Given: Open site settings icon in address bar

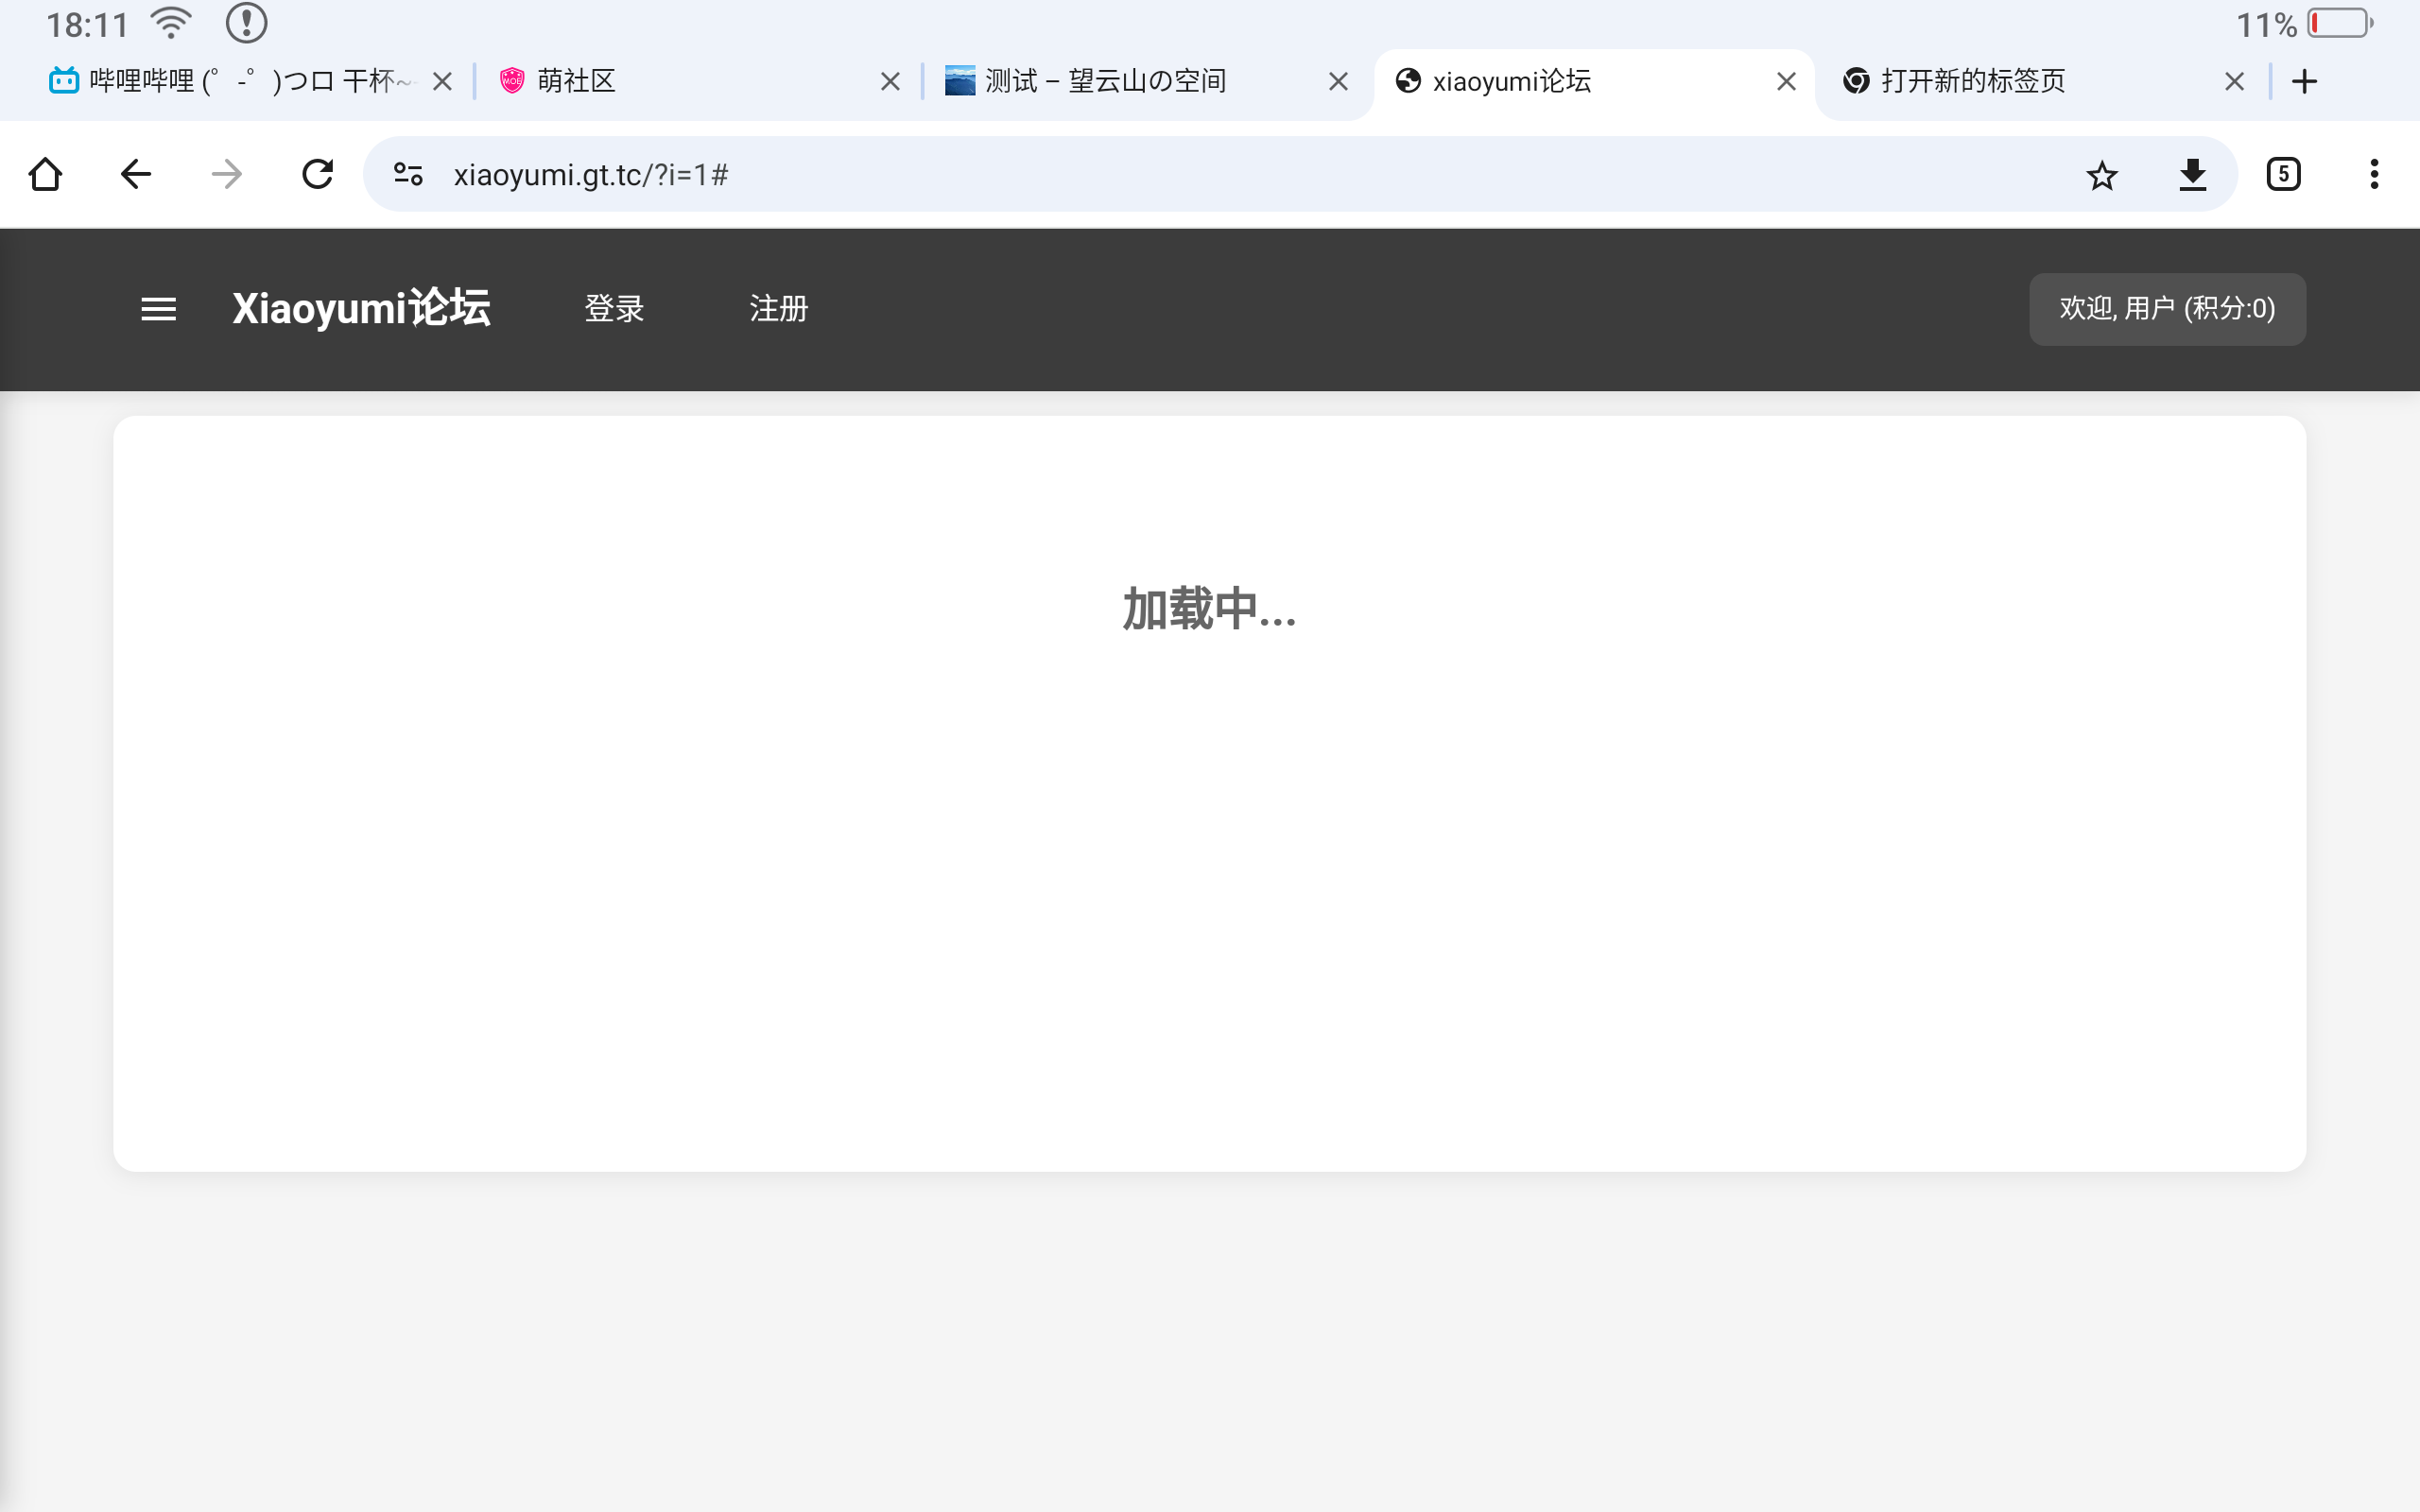Looking at the screenshot, I should (408, 175).
